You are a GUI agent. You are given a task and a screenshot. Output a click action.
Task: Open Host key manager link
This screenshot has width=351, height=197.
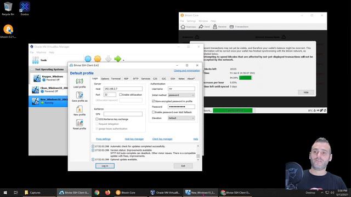(x=134, y=139)
